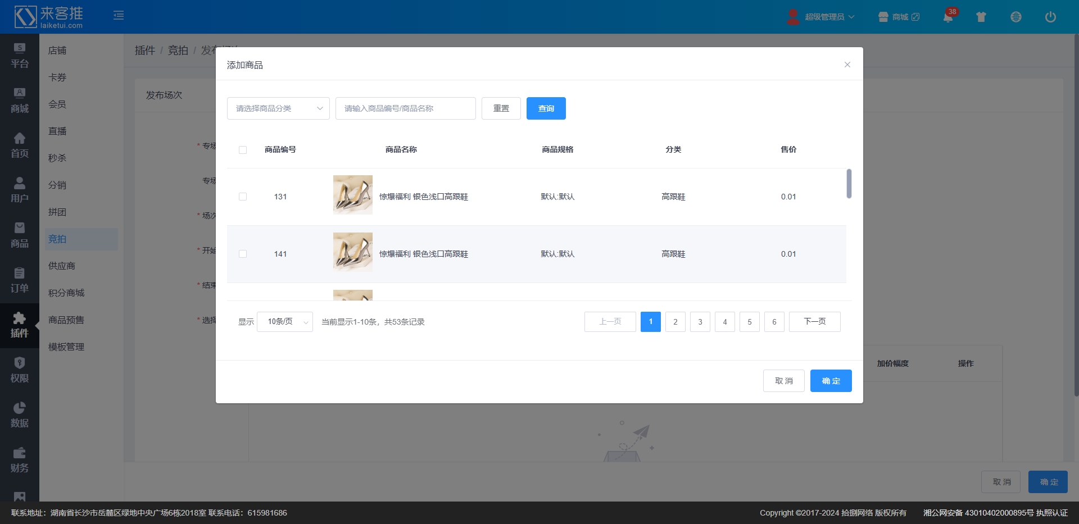Focus the product number/name search field

click(405, 108)
